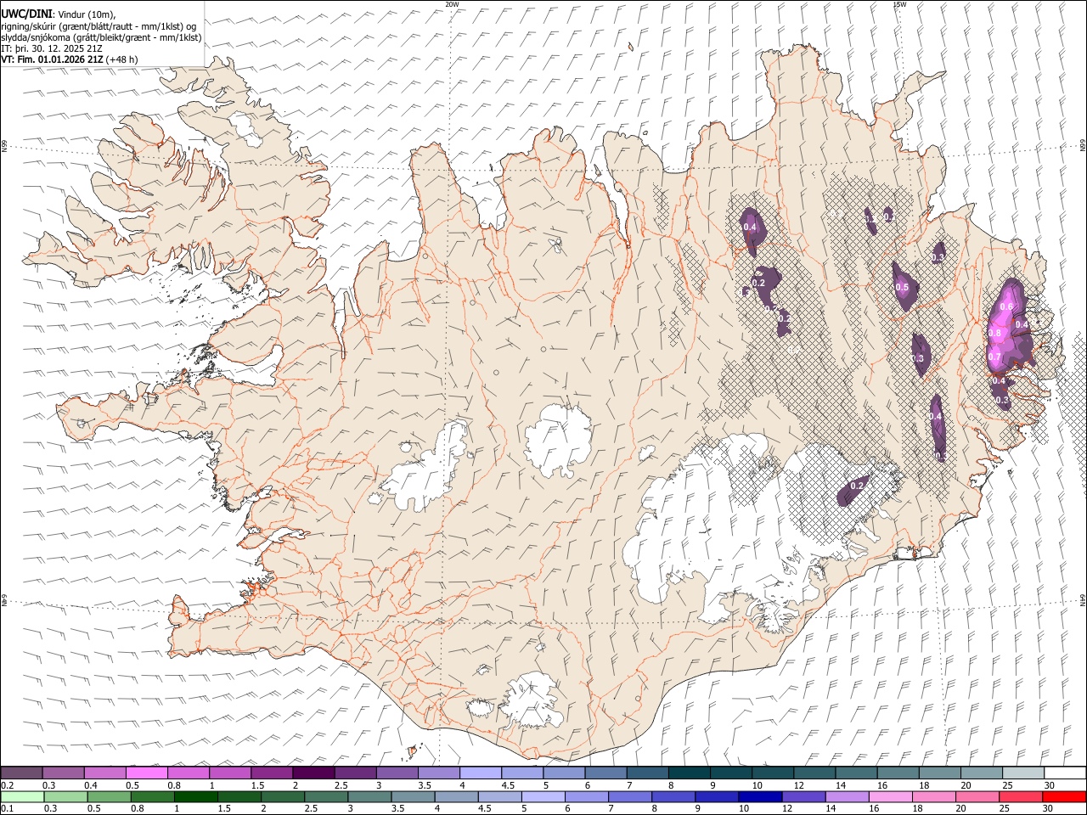Click the 0.1 label in the lower legend scale
This screenshot has width=1087, height=815.
7,809
